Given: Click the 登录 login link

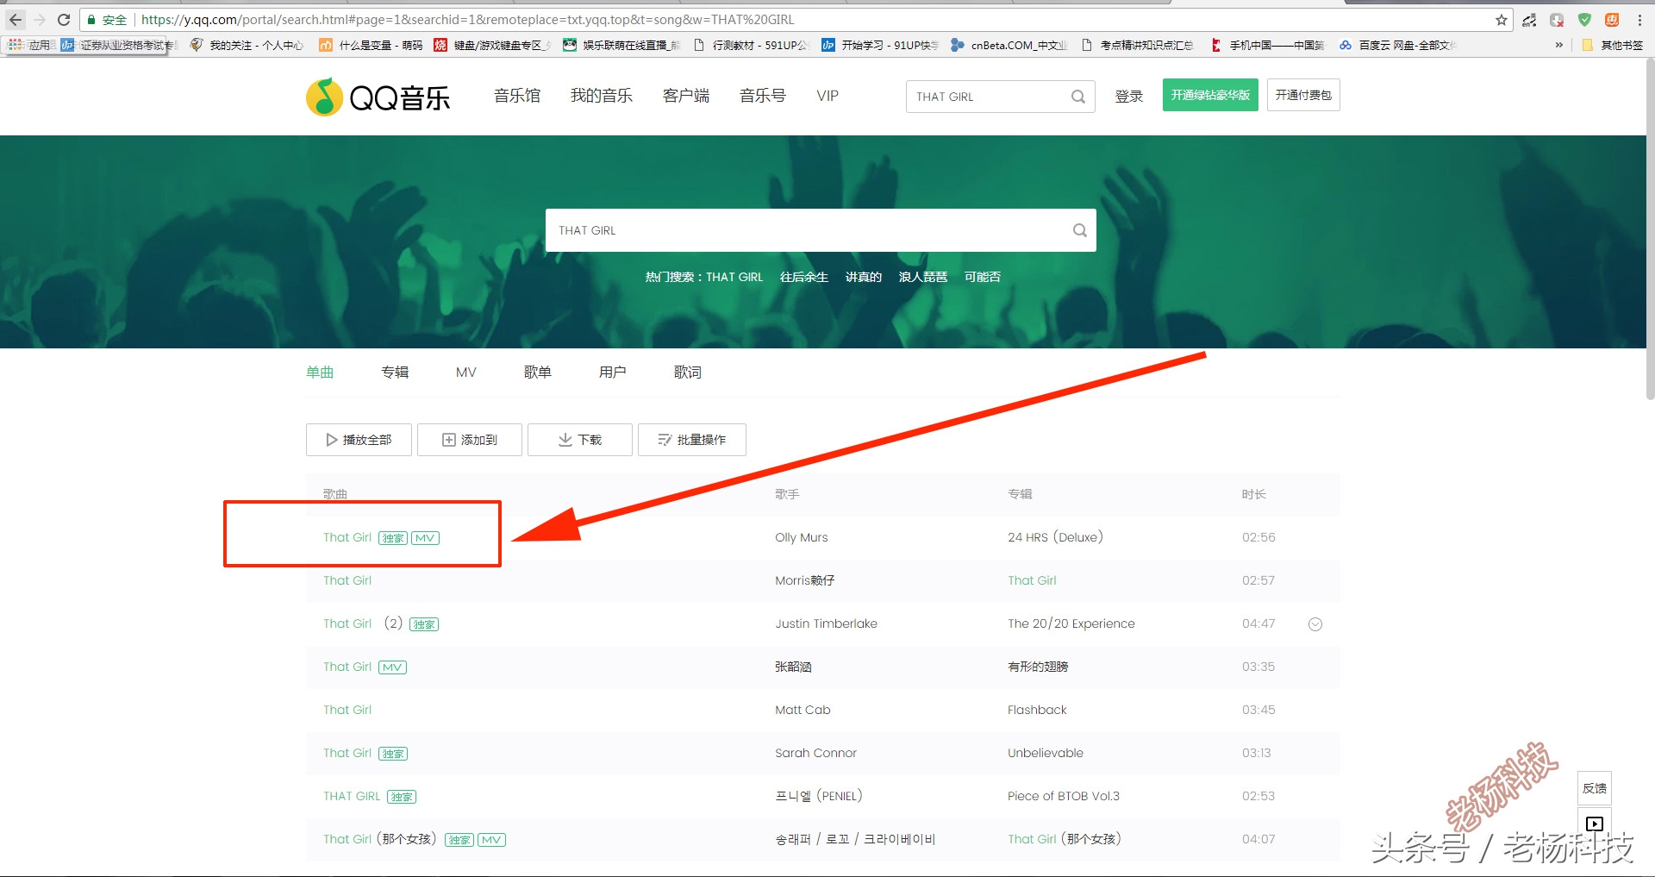Looking at the screenshot, I should (x=1128, y=96).
